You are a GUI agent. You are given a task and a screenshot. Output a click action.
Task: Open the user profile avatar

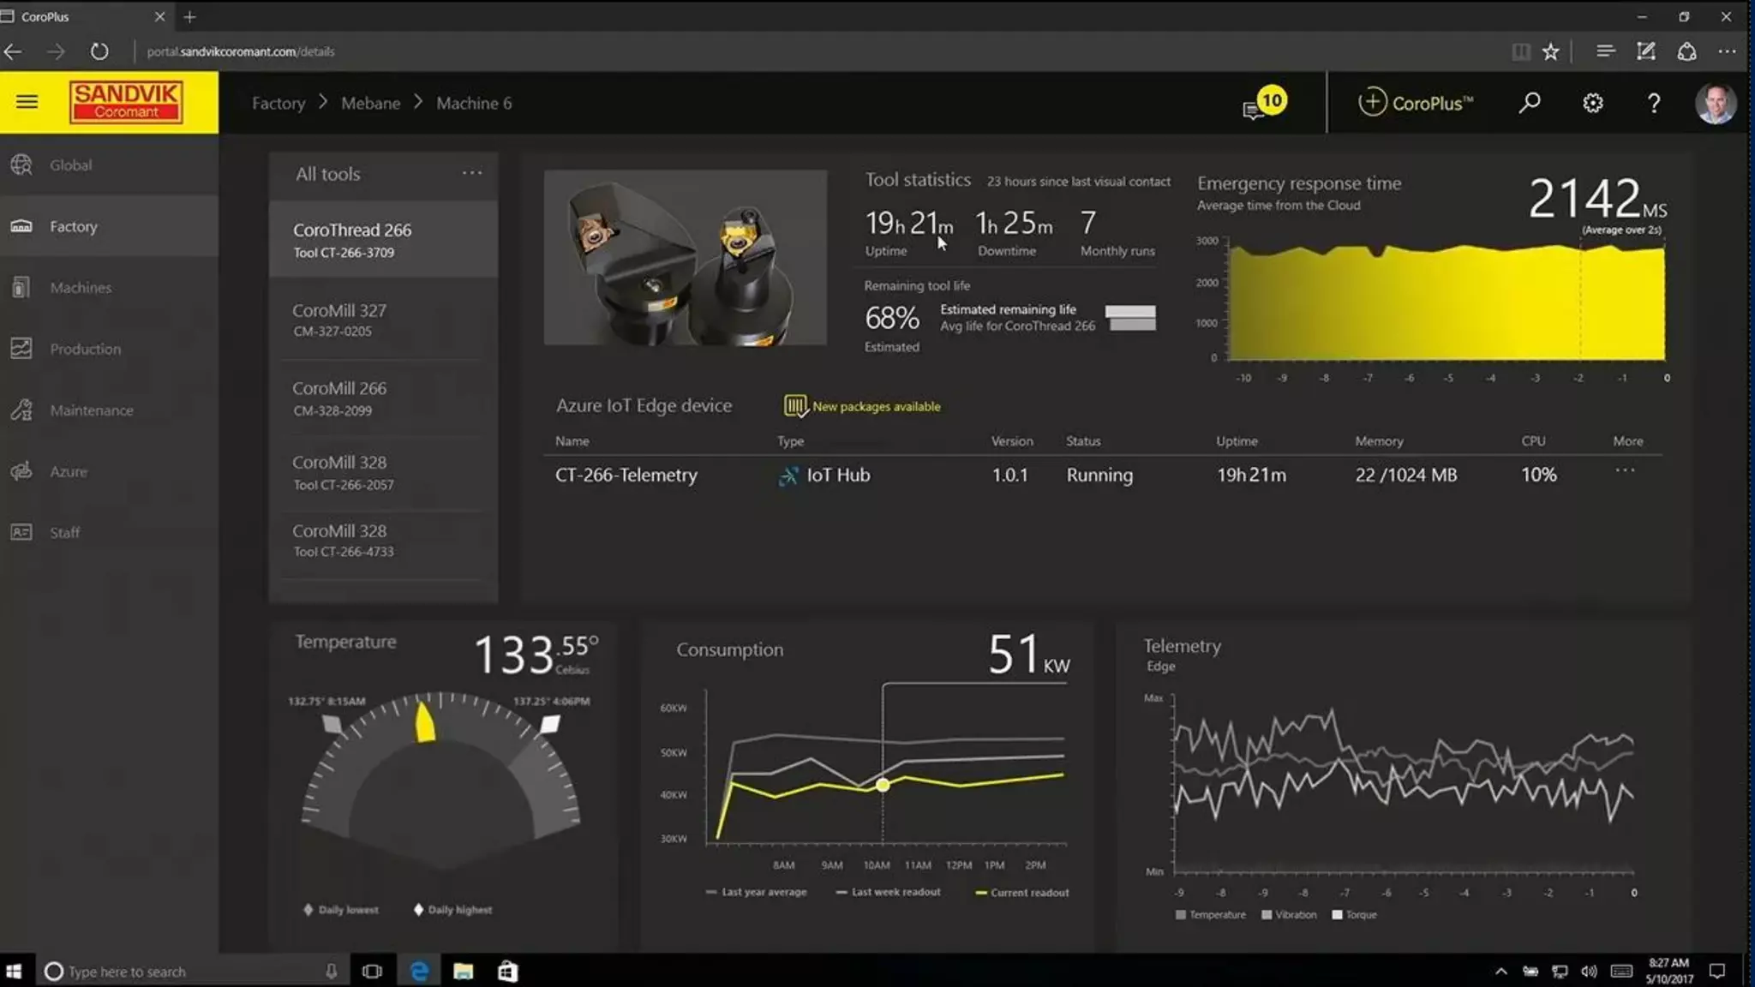[x=1715, y=104]
